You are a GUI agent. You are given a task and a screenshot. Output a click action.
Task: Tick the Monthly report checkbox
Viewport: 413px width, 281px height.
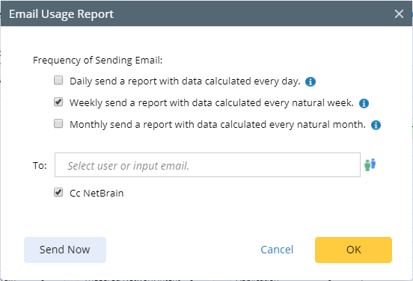(58, 123)
